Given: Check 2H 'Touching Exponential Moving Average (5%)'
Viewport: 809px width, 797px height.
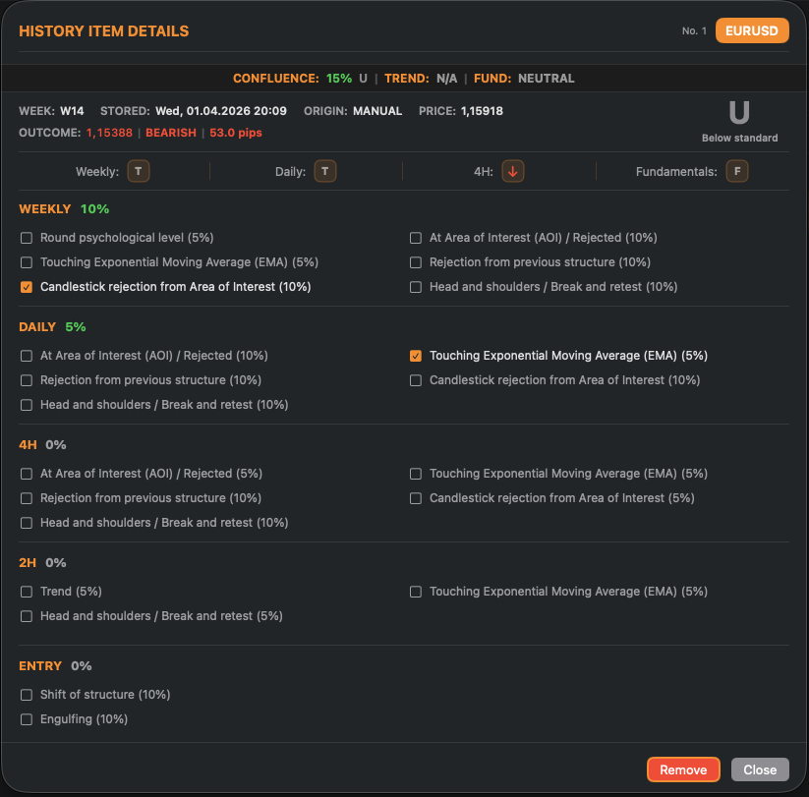Looking at the screenshot, I should coord(416,592).
